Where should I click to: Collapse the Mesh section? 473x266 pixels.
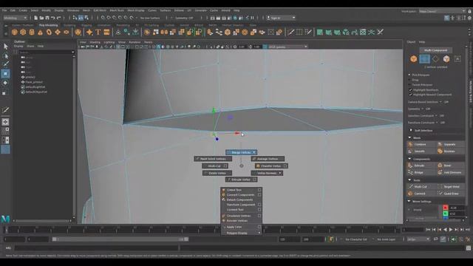pos(409,138)
